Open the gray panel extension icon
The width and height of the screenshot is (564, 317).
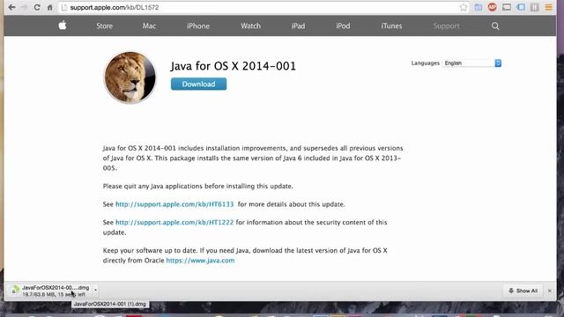(x=535, y=7)
